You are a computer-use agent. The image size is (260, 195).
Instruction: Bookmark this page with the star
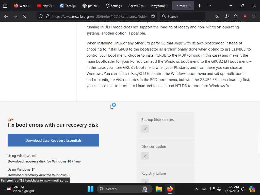[x=153, y=17]
